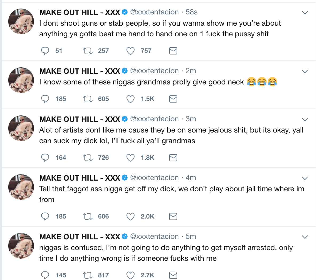Click the verified badge on the top tweet
Image resolution: width=316 pixels, height=280 pixels.
[124, 12]
